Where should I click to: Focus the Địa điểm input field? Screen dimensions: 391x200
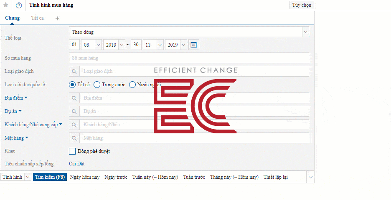coord(194,98)
